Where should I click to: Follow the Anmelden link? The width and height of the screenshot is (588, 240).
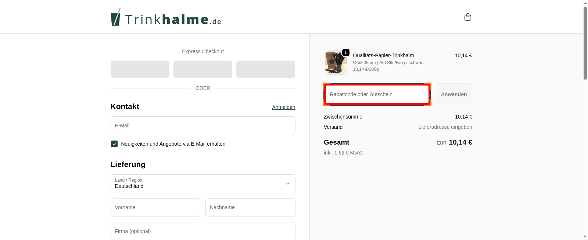pos(284,107)
